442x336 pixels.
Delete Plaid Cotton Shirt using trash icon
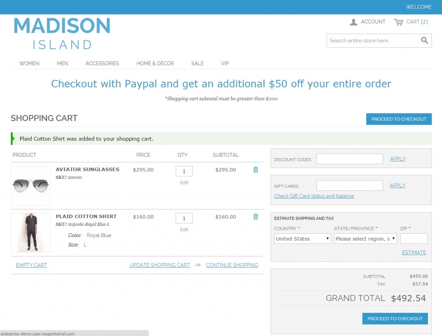[256, 217]
